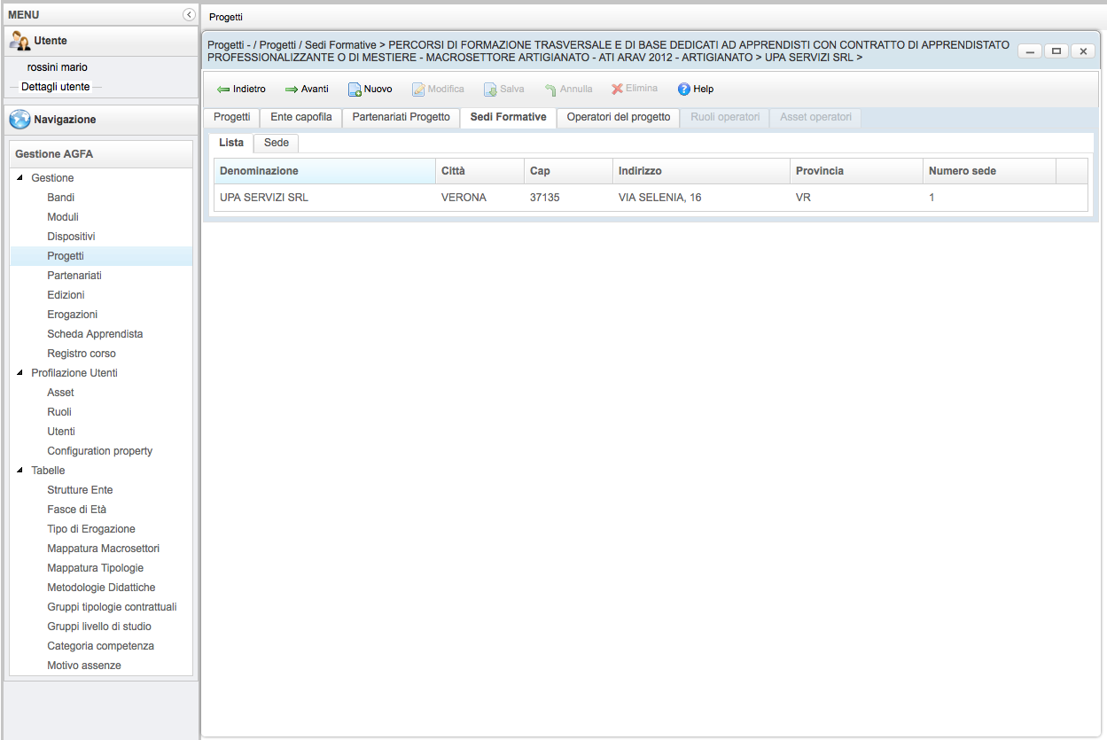Open Motivo assenze in Tabelle
This screenshot has width=1107, height=740.
click(x=84, y=666)
